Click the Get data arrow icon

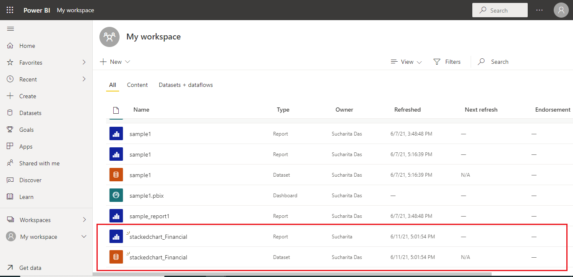[x=10, y=268]
